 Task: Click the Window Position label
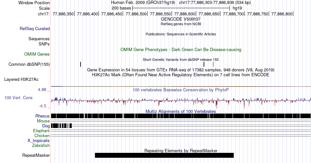(34, 3)
